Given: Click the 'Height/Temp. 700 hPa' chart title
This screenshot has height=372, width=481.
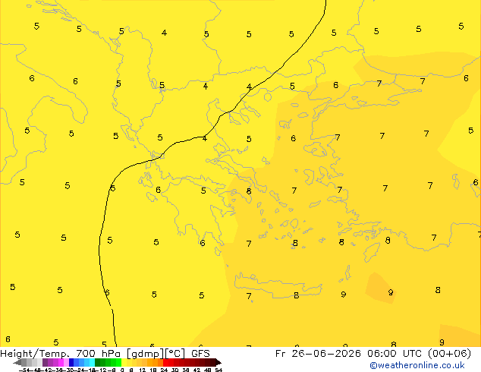Looking at the screenshot, I should click(x=61, y=354).
